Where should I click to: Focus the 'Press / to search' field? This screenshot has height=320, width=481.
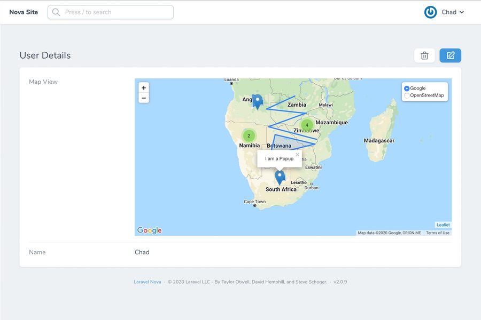(111, 12)
